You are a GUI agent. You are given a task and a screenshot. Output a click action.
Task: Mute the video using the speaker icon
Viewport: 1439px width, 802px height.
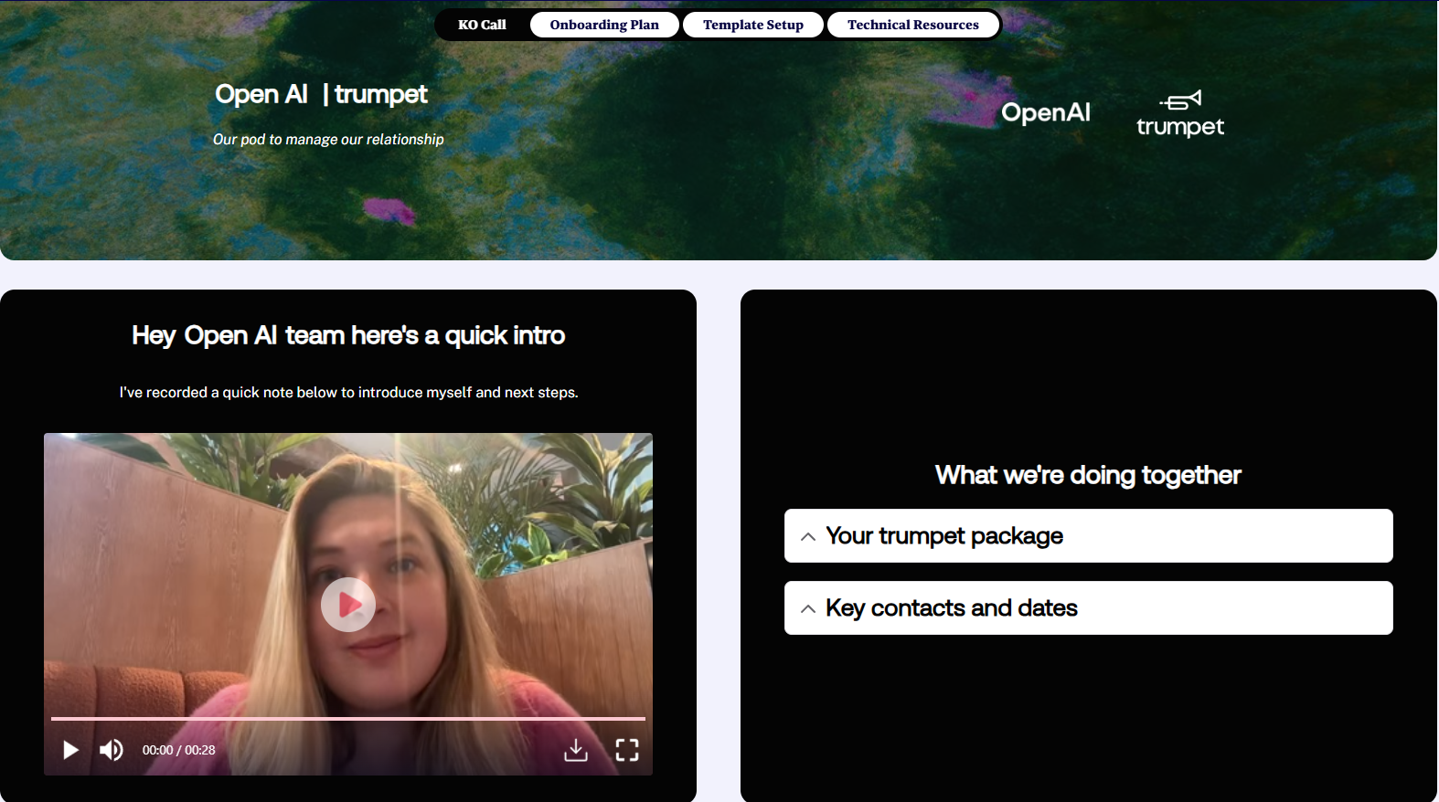[x=112, y=750]
